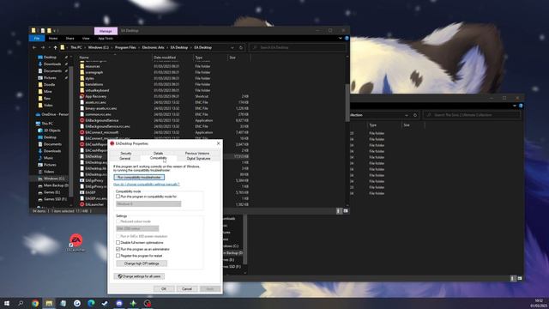Open Microsoft Edge from taskbar

[x=91, y=303]
